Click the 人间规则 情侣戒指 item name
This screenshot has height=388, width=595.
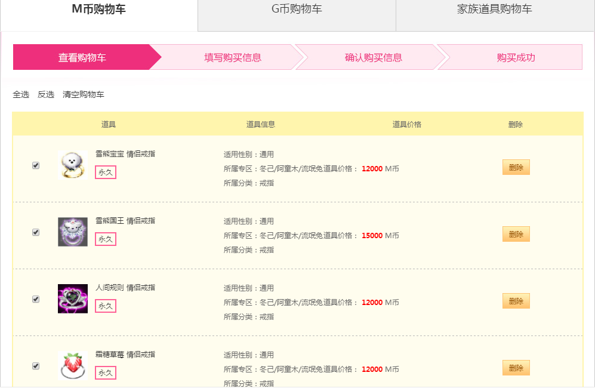(x=125, y=287)
